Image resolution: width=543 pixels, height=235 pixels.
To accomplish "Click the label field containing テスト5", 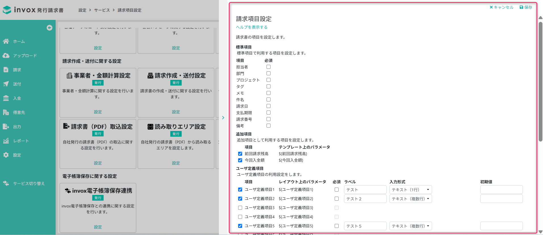I will coord(365,226).
